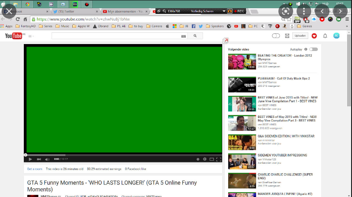Reload the current page
Screen dimensions: 352x197
pyautogui.click(x=18, y=19)
